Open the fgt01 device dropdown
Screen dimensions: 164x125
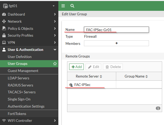coord(54,6)
